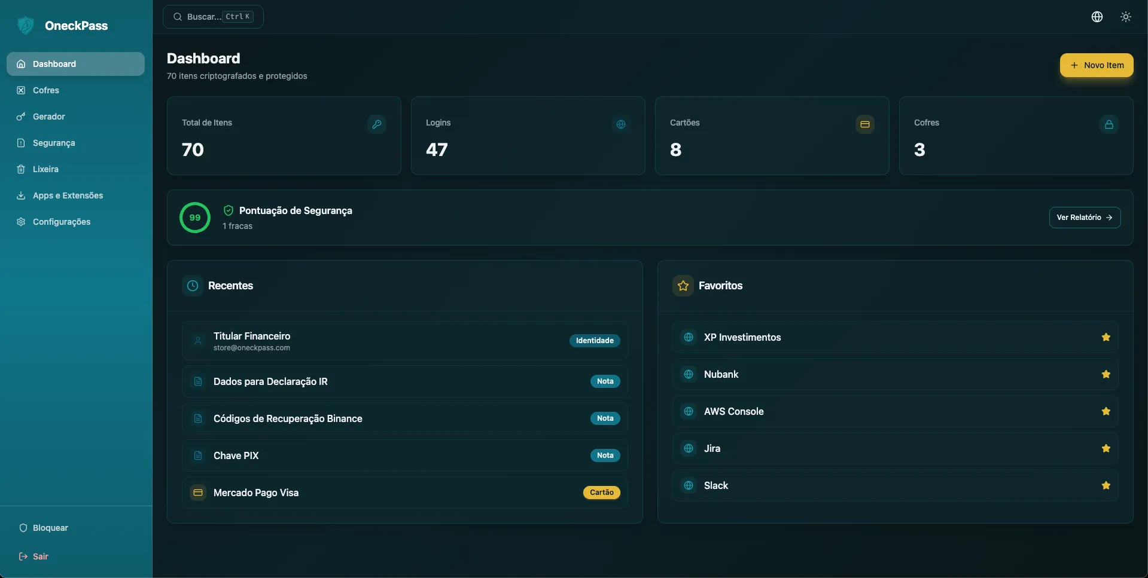Switch to the Cofres section
The image size is (1148, 578).
tap(45, 90)
